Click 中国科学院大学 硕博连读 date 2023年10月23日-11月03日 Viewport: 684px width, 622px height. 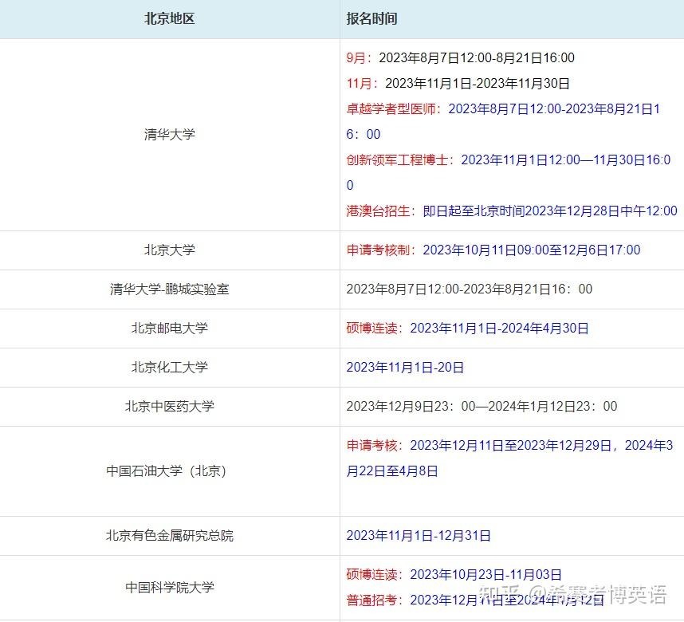(x=485, y=574)
